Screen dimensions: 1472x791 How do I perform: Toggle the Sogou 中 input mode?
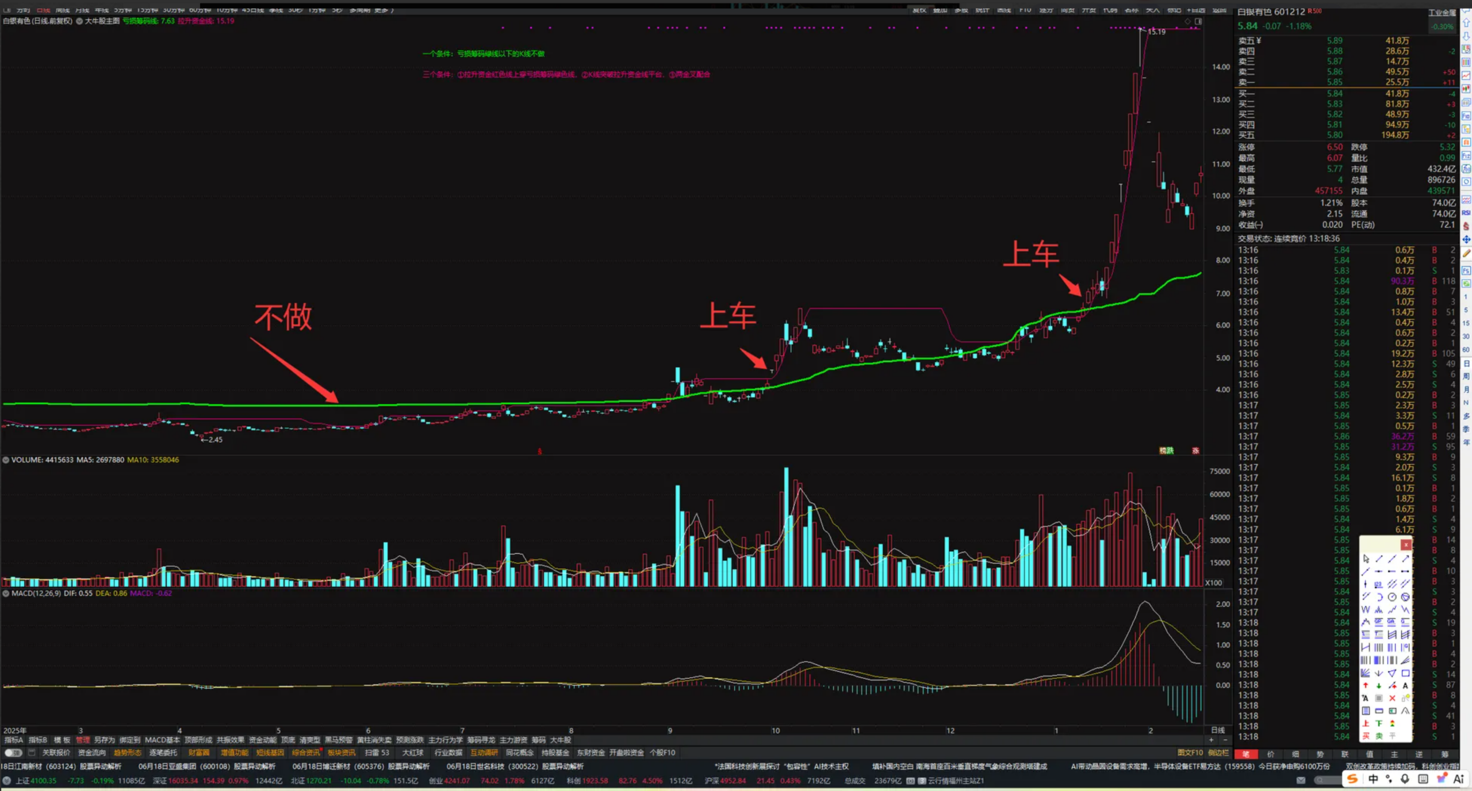coord(1373,779)
